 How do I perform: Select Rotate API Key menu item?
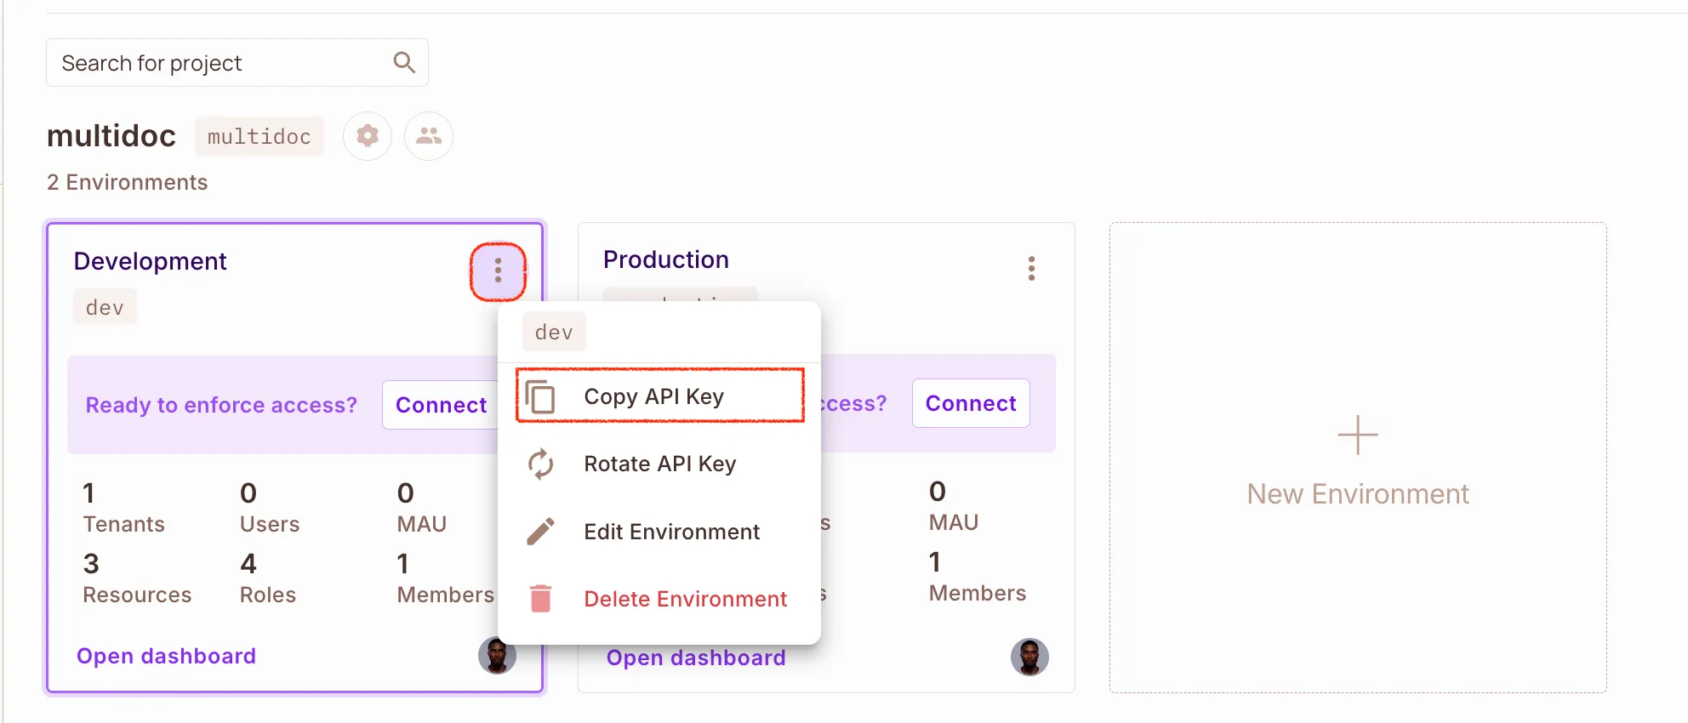(x=659, y=464)
